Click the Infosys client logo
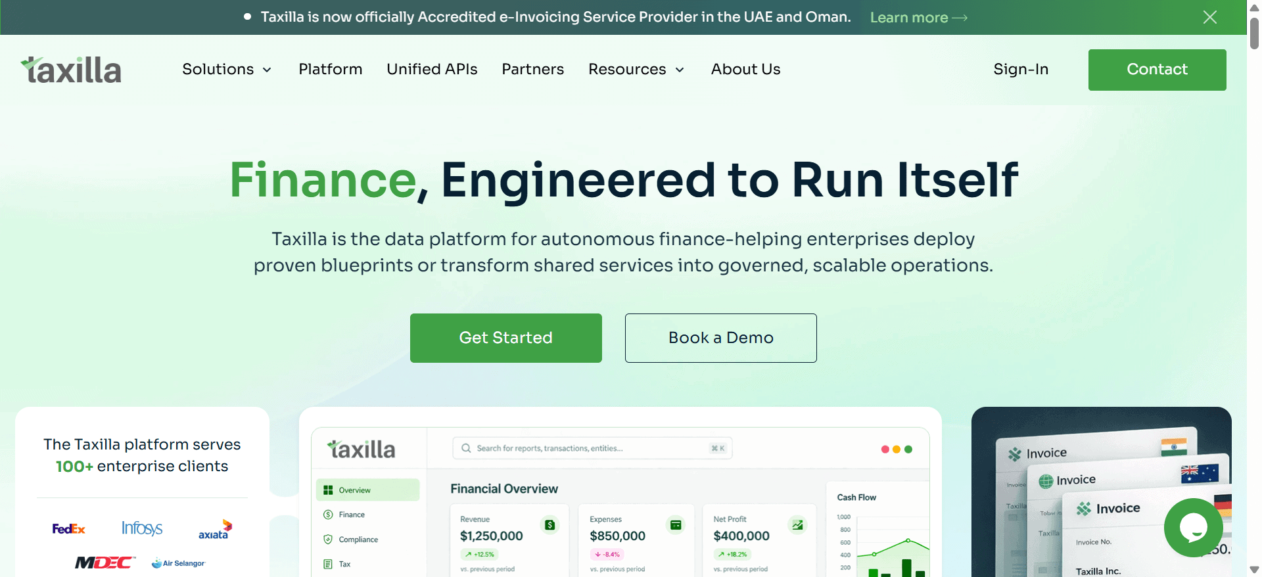The width and height of the screenshot is (1262, 577). click(142, 528)
